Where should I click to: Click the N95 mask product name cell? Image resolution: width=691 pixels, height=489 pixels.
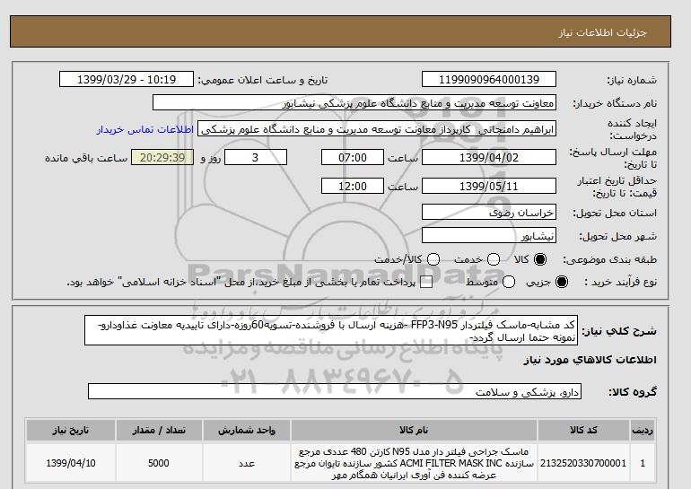pos(414,464)
